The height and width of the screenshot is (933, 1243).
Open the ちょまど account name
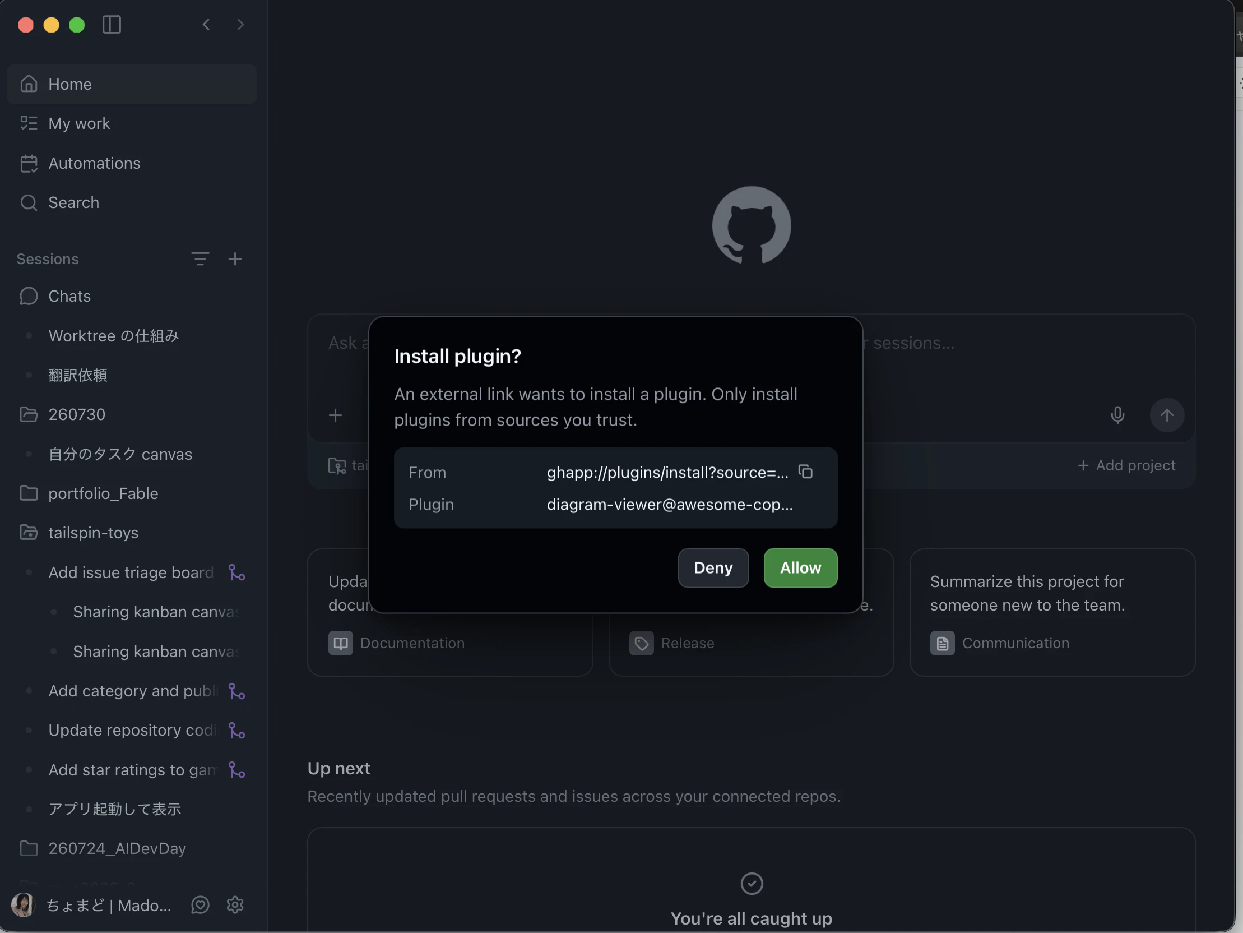[109, 906]
